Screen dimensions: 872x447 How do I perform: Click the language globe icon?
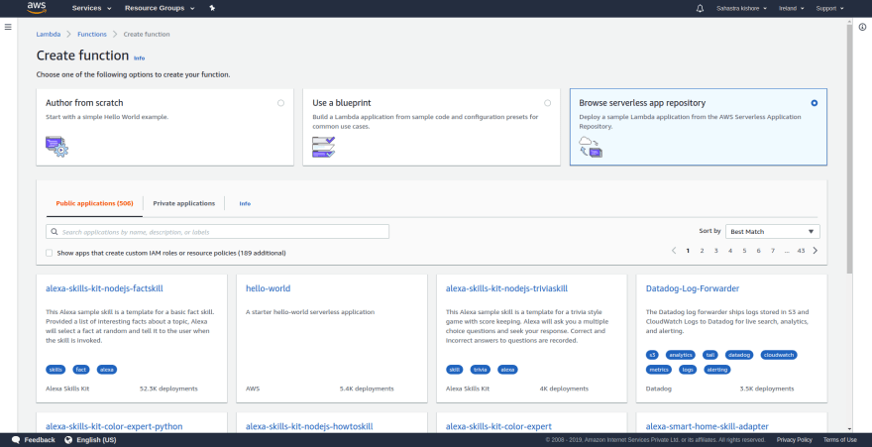[x=68, y=440]
